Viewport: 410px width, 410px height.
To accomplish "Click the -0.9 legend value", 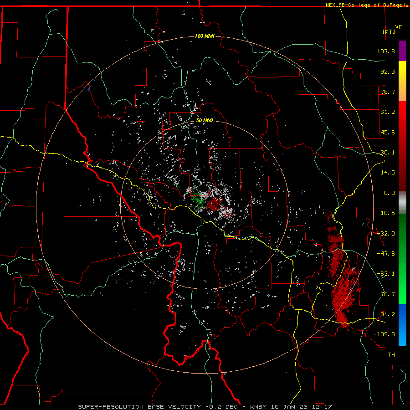I will click(388, 193).
